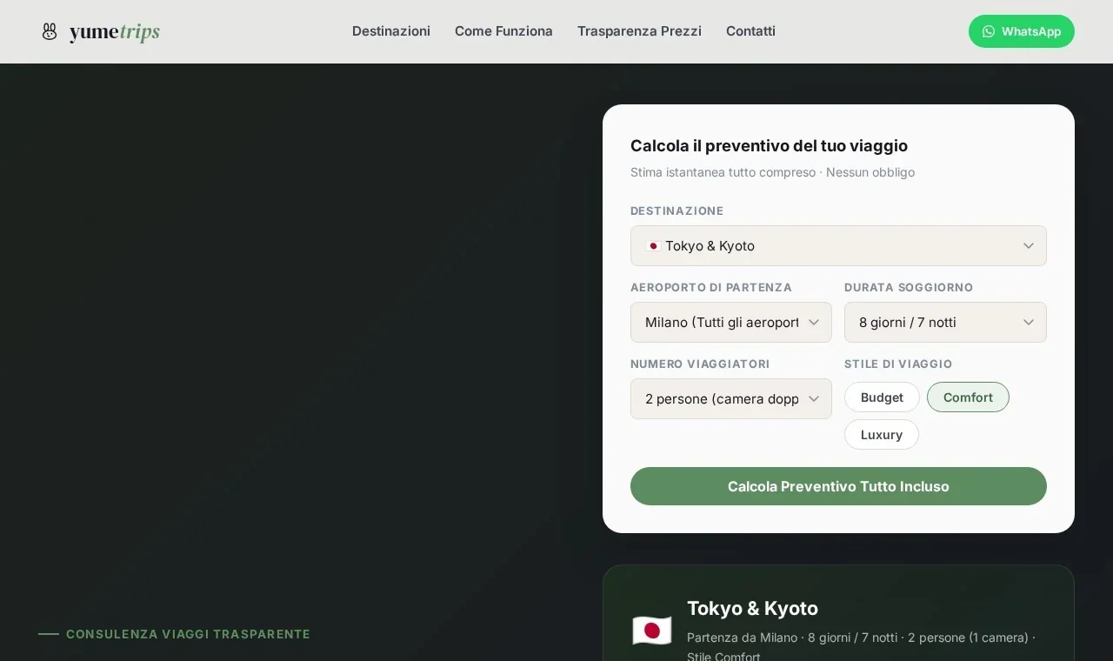Open the Durata Soggiorno dropdown
The width and height of the screenshot is (1113, 661).
[x=945, y=323]
